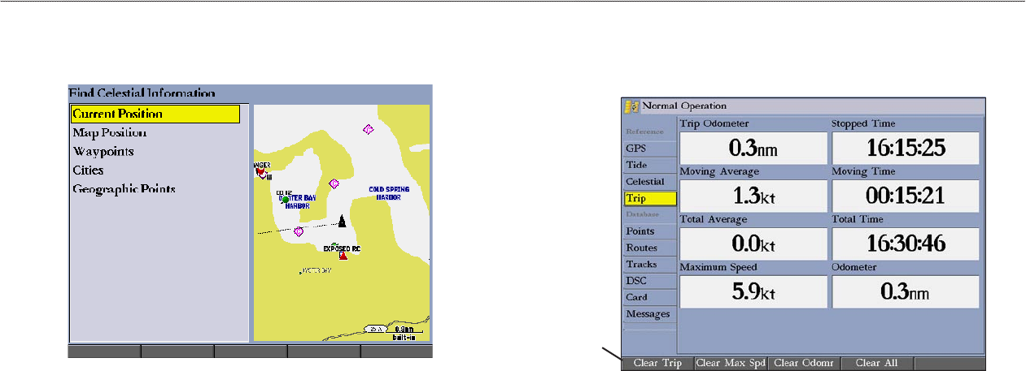Select Cities in Find Celestial Information

coord(88,170)
